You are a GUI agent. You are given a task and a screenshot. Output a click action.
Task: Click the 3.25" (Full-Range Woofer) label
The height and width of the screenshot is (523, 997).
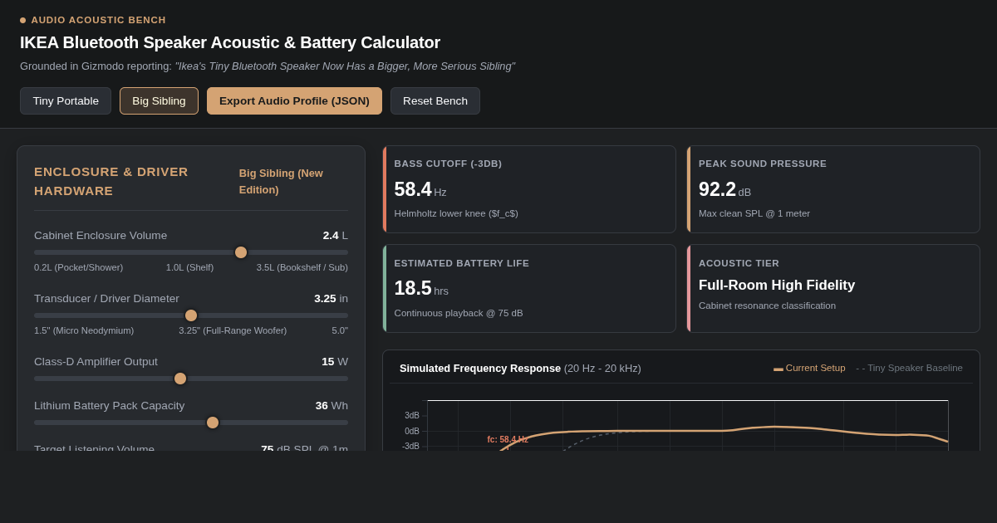pos(233,330)
